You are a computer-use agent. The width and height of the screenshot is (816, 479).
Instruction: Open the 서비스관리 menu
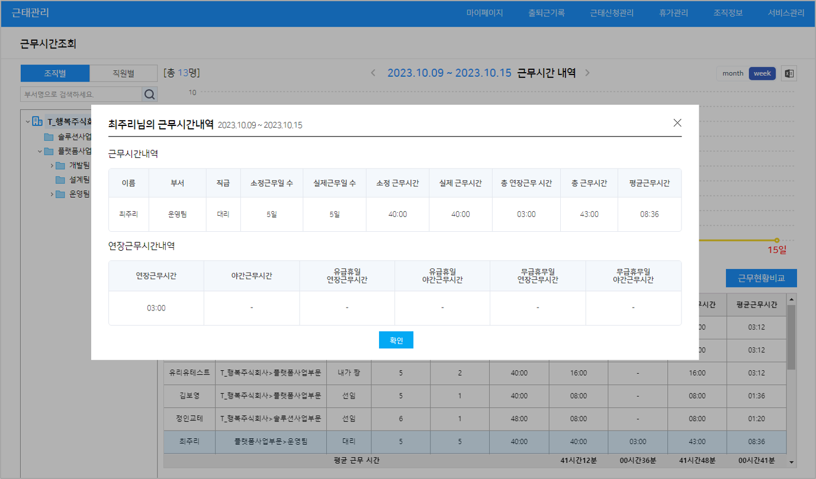click(x=786, y=13)
